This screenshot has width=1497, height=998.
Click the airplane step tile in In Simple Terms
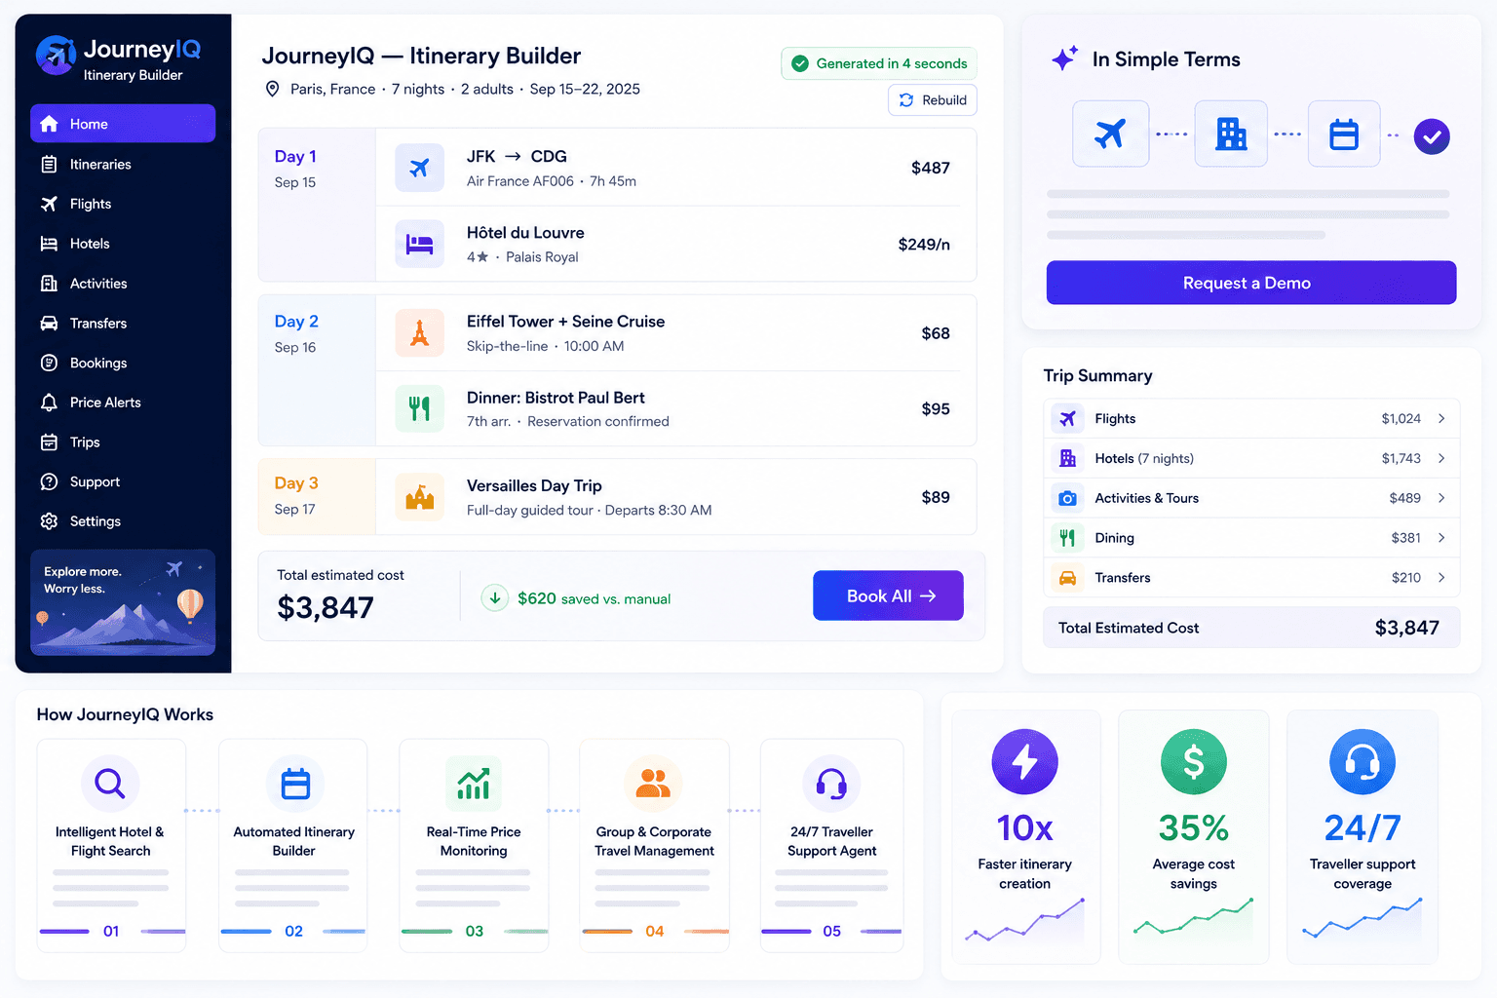[1111, 134]
